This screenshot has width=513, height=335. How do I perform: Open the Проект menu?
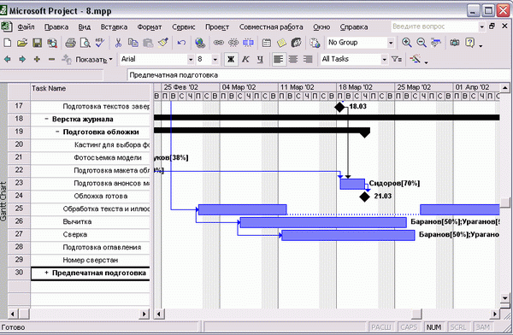[x=217, y=26]
